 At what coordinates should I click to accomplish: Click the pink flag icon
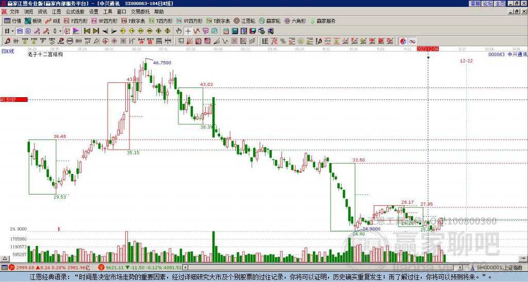tap(76, 31)
